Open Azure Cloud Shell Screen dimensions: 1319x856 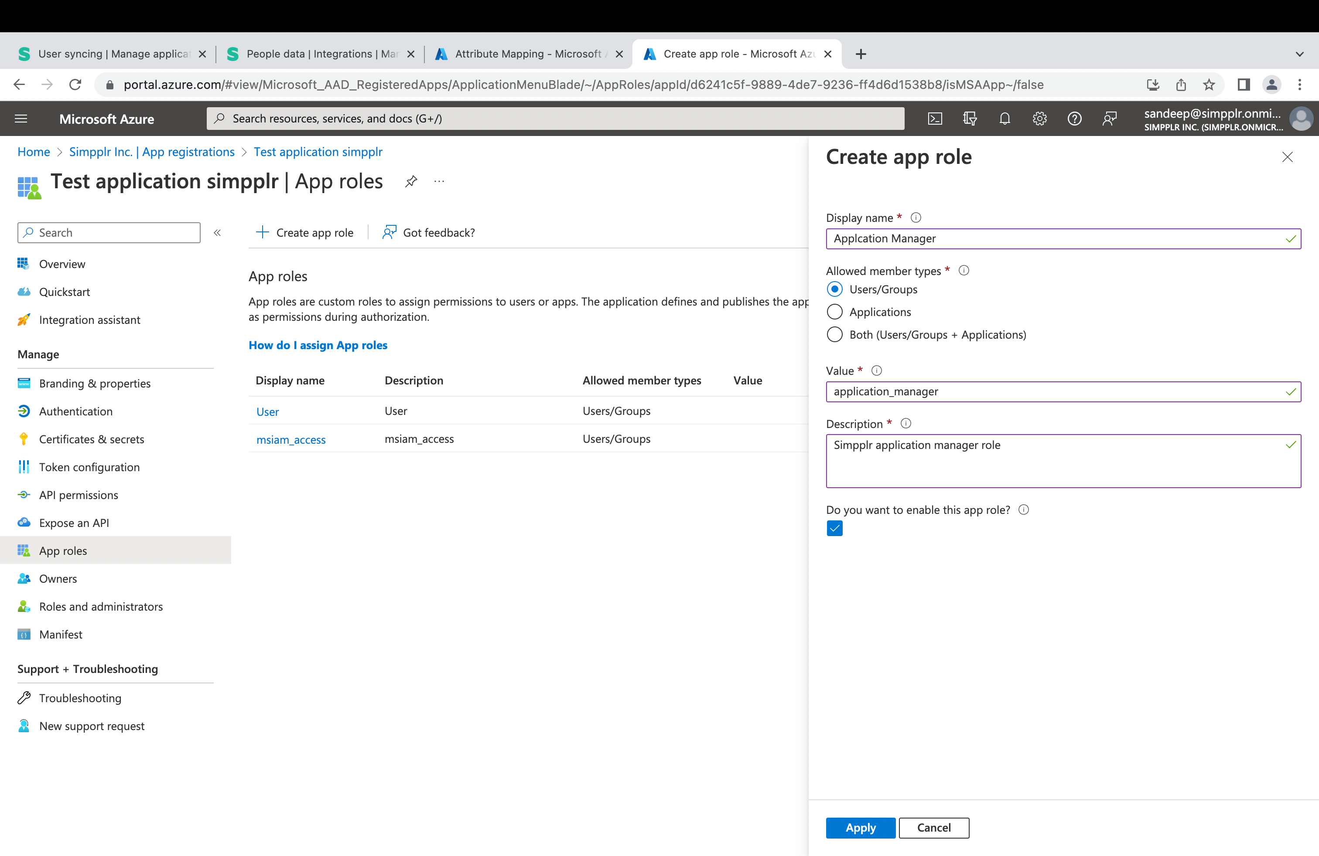pyautogui.click(x=935, y=119)
